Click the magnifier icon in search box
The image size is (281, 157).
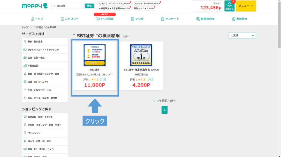tap(54, 6)
